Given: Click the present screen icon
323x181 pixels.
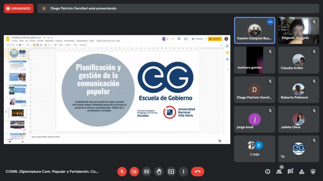Looking at the screenshot, I should click(x=171, y=172).
